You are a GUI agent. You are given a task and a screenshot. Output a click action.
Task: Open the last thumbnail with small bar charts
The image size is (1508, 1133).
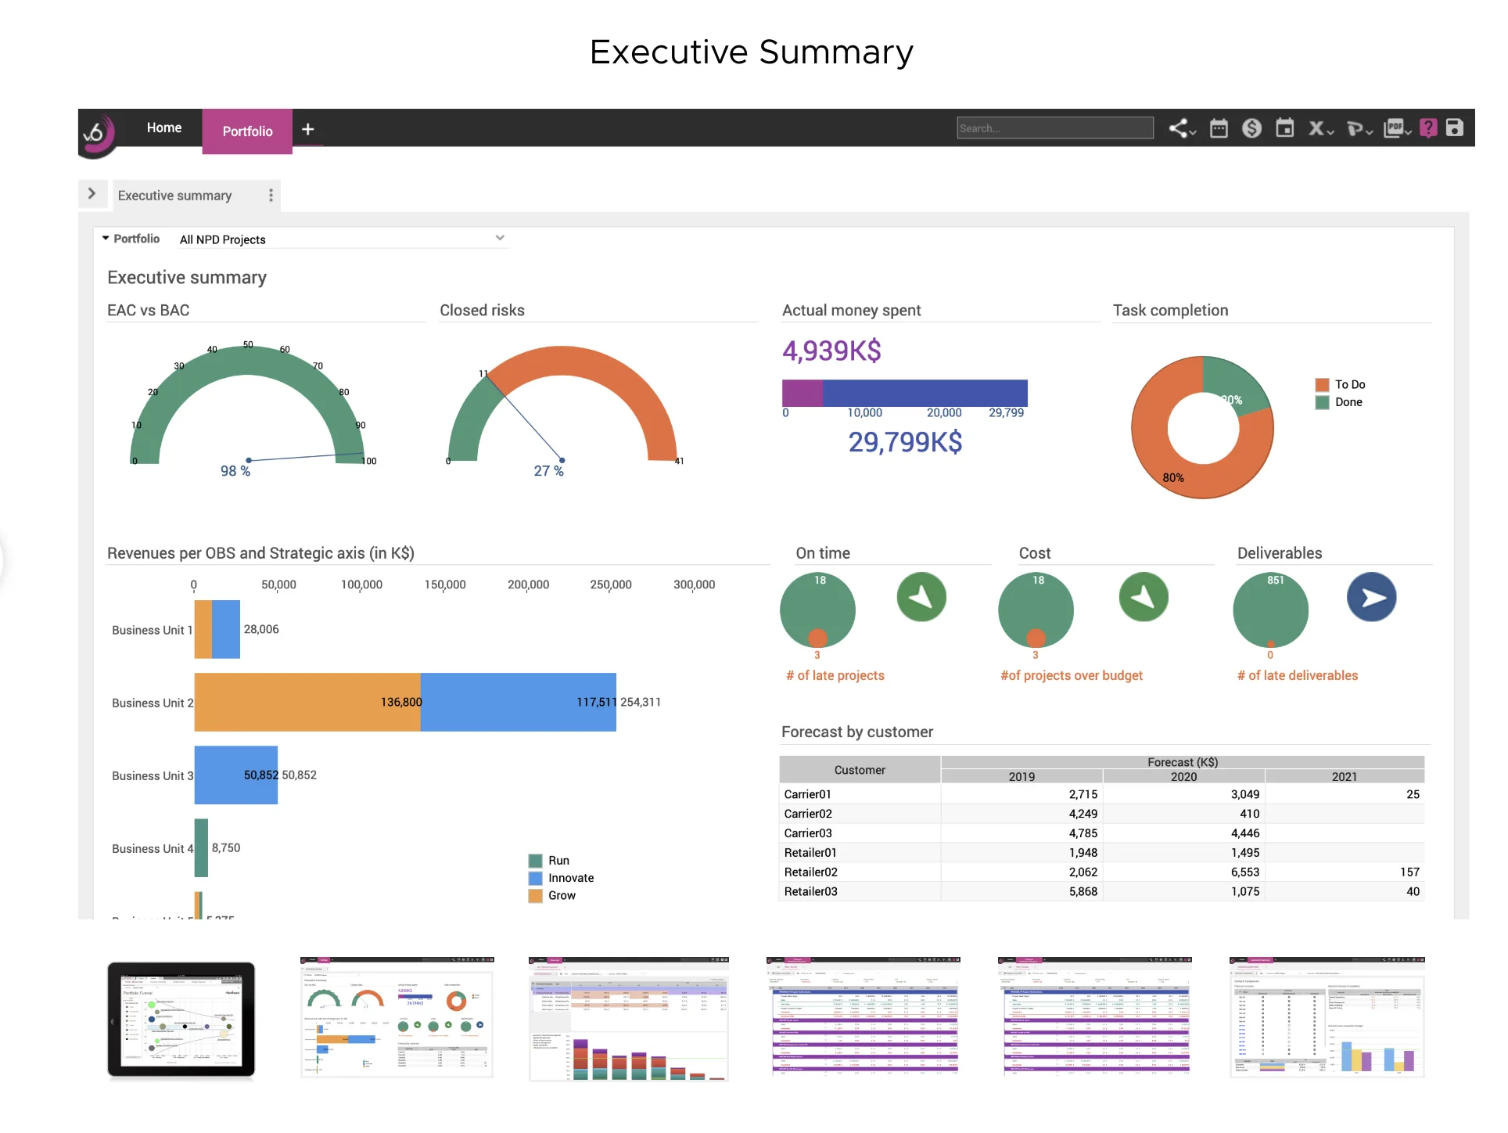(x=1327, y=1016)
